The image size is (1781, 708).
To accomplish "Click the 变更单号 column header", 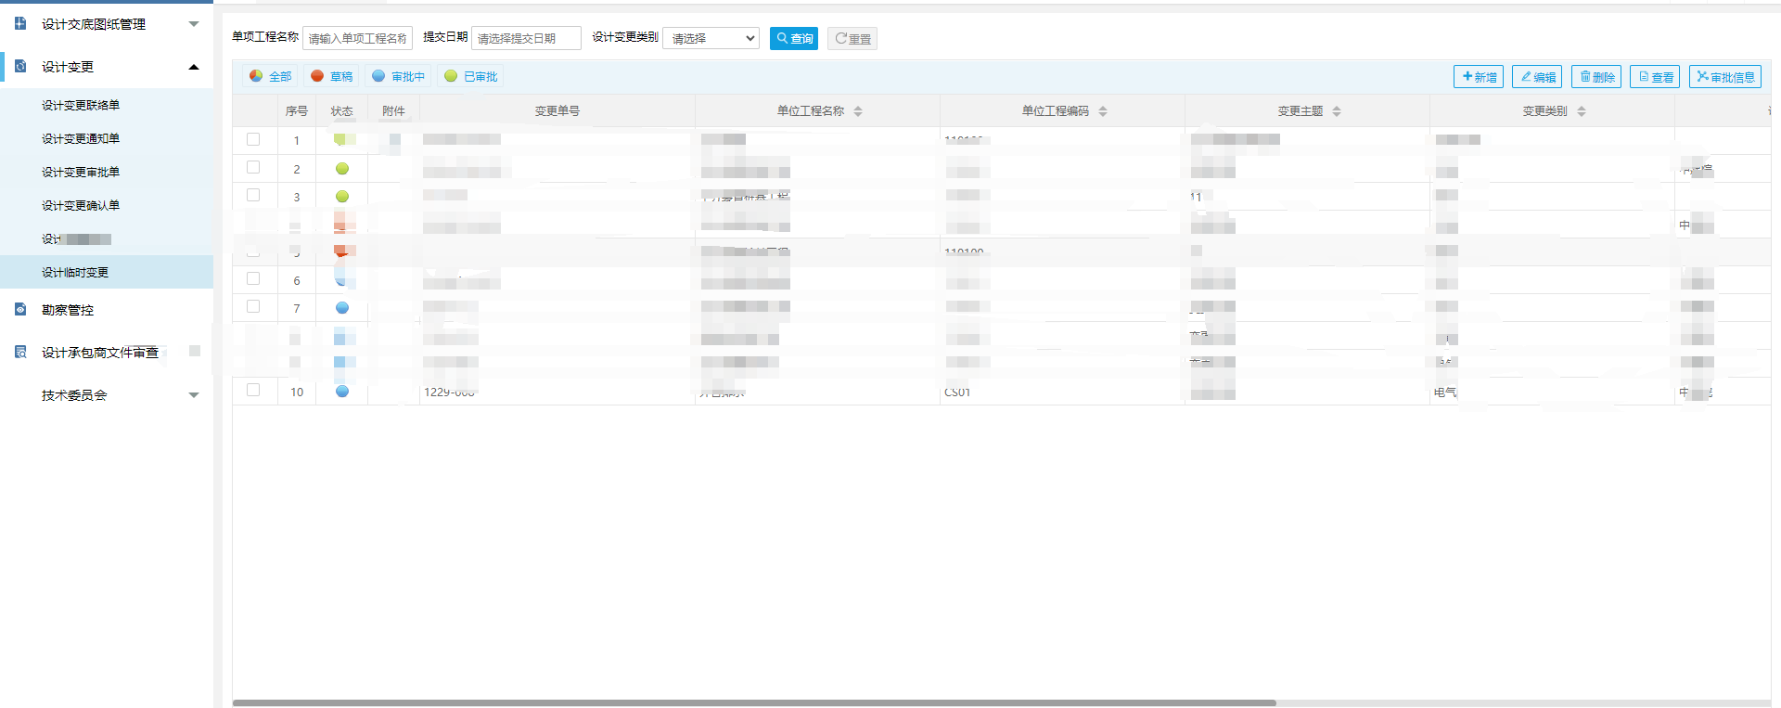I will pos(557,111).
